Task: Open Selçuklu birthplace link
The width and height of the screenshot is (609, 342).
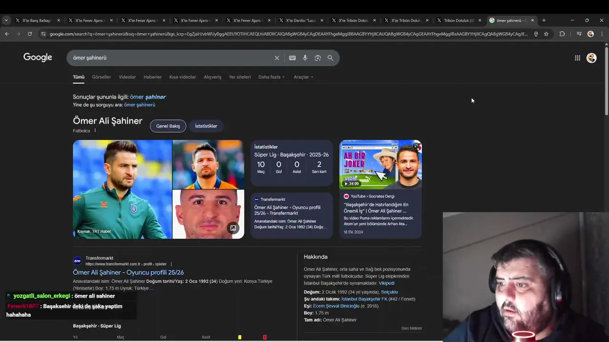Action: [389, 292]
